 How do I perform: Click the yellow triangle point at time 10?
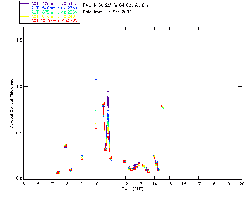(x=96, y=124)
